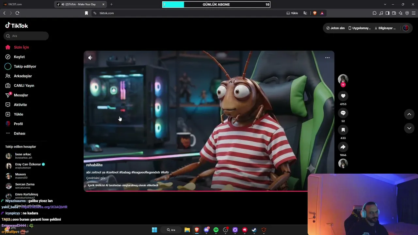This screenshot has width=418, height=235.
Task: Open site settings icon in the address bar
Action: point(95,13)
